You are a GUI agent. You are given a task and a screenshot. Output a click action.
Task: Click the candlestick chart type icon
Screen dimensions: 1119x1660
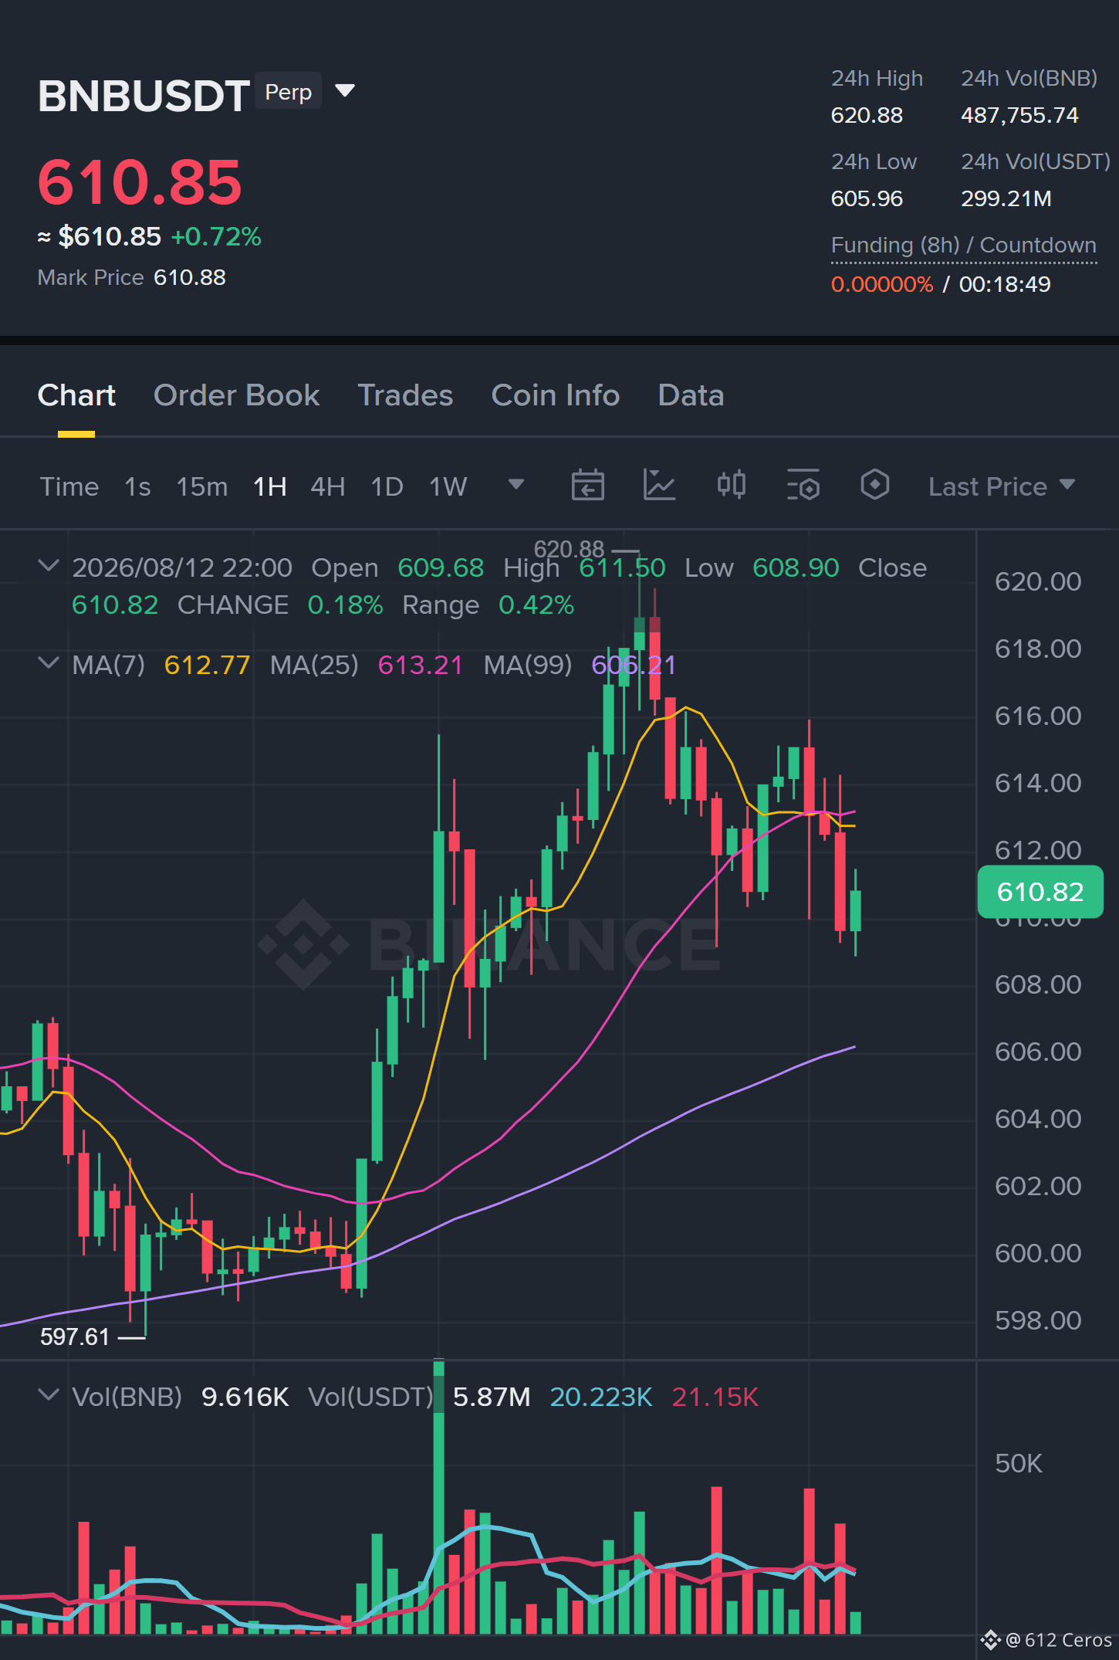[731, 485]
